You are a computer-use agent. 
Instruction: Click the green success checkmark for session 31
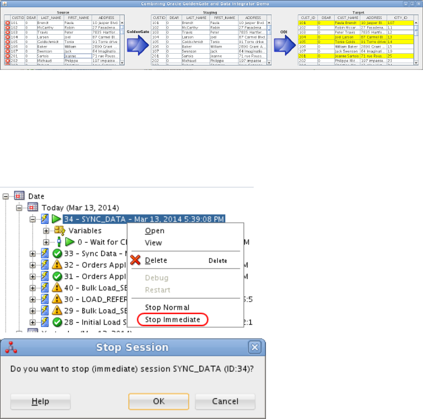coord(57,276)
